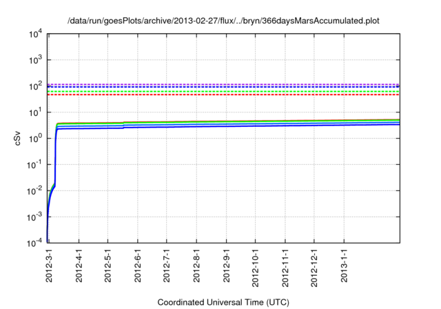This screenshot has height=309, width=441.
Task: Click the 10^-3 y-axis tick label
Action: pyautogui.click(x=34, y=217)
